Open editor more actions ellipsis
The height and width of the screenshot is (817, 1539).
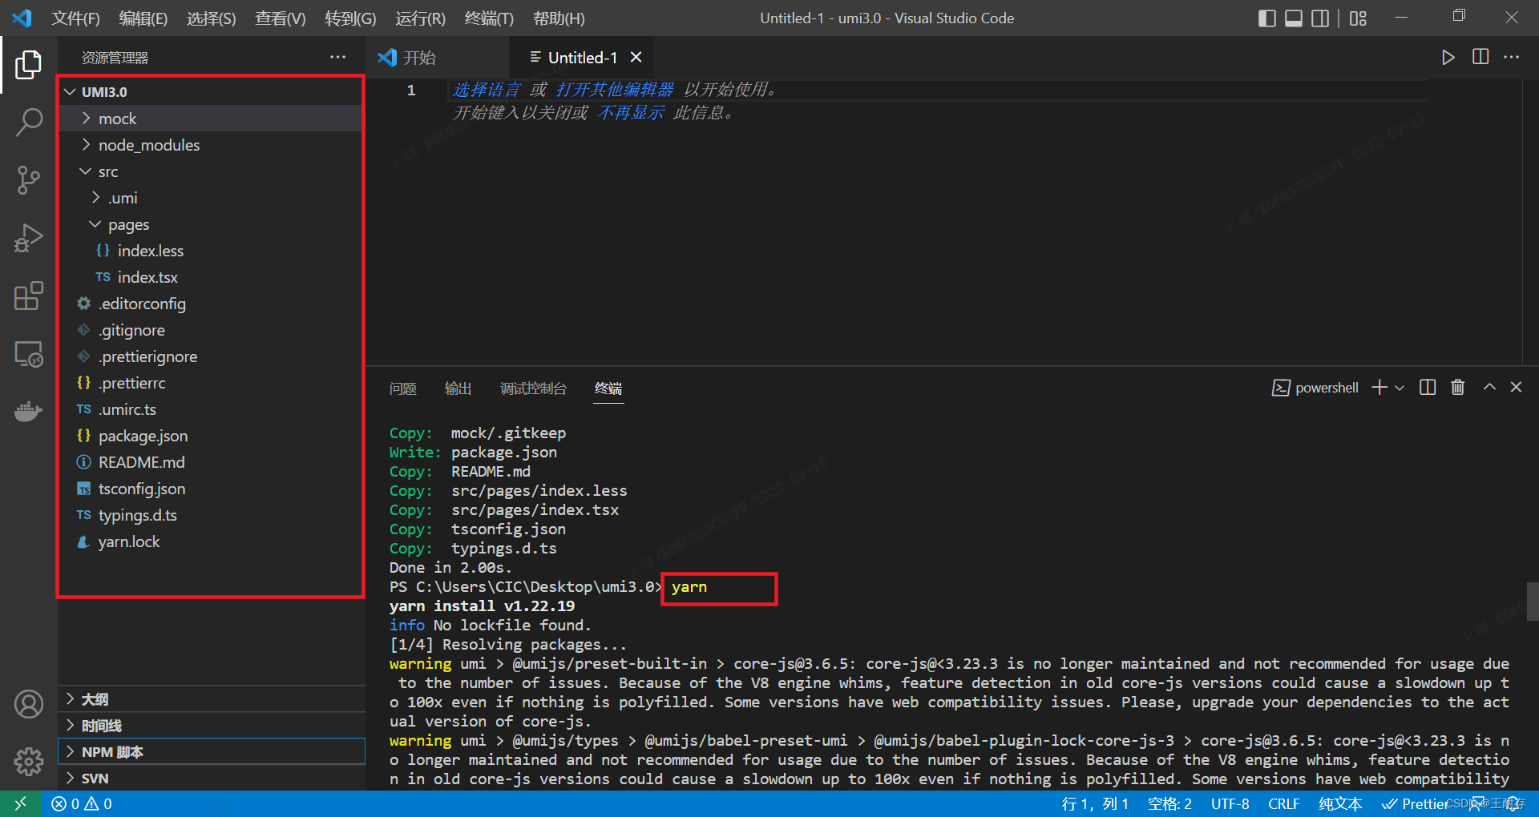coord(1512,57)
